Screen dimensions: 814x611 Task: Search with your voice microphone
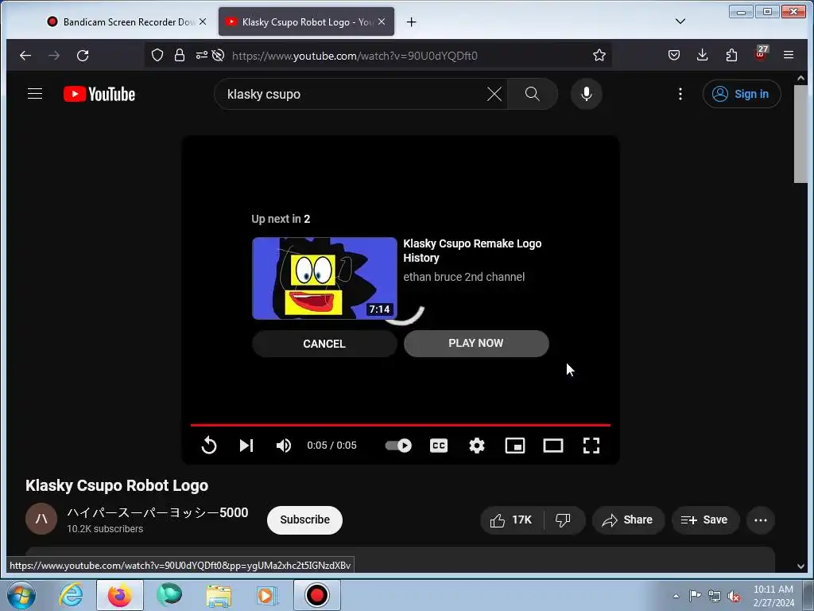coord(586,94)
